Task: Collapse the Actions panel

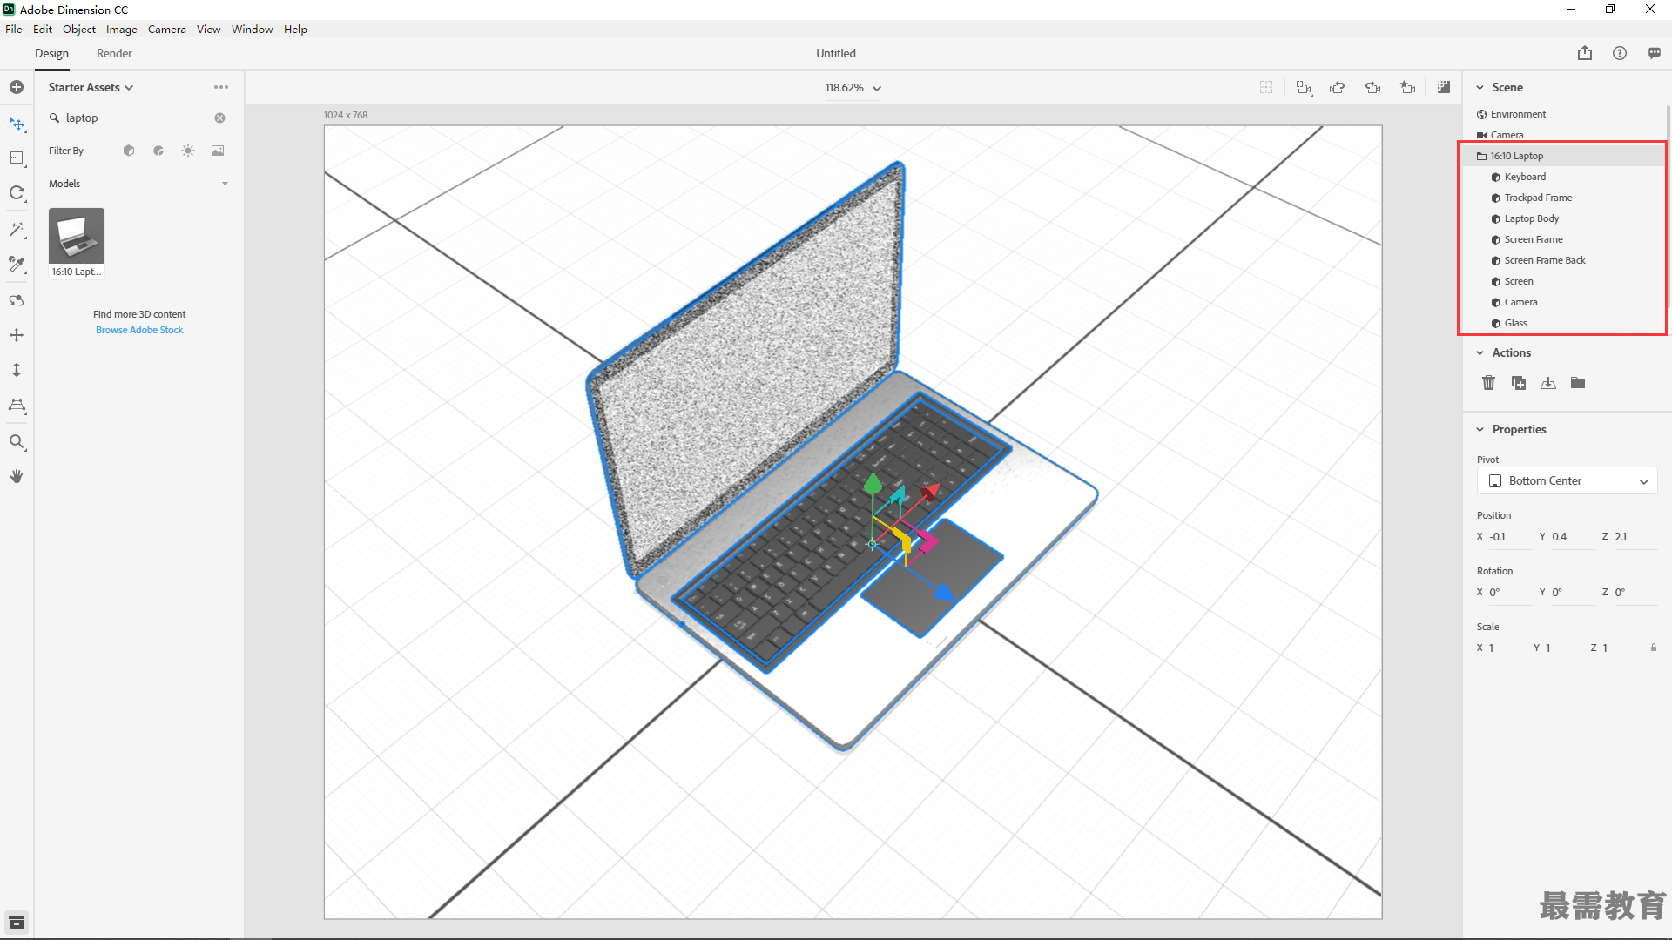Action: click(x=1480, y=352)
